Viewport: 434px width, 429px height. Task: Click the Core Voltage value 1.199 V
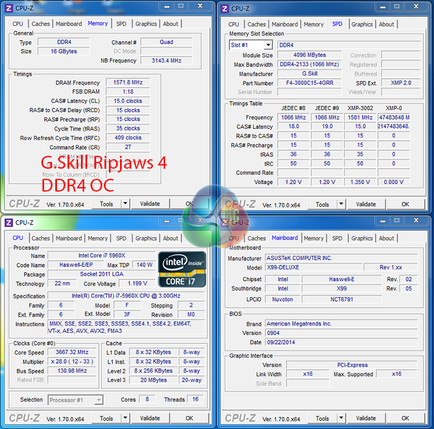[137, 283]
